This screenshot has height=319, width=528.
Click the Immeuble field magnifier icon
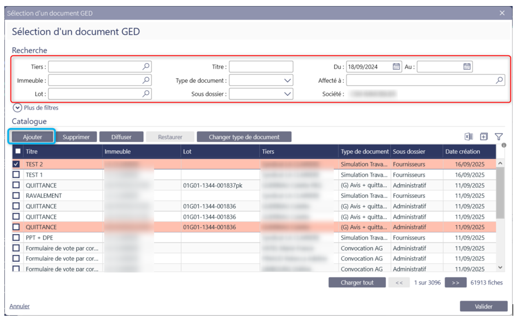[x=146, y=81]
